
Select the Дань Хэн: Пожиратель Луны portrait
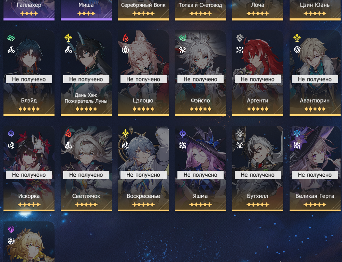click(x=86, y=73)
